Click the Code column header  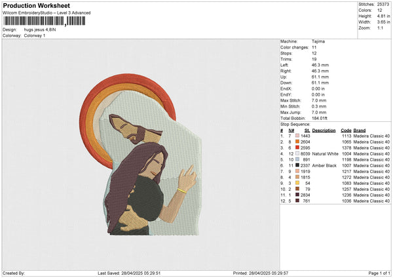(x=346, y=130)
